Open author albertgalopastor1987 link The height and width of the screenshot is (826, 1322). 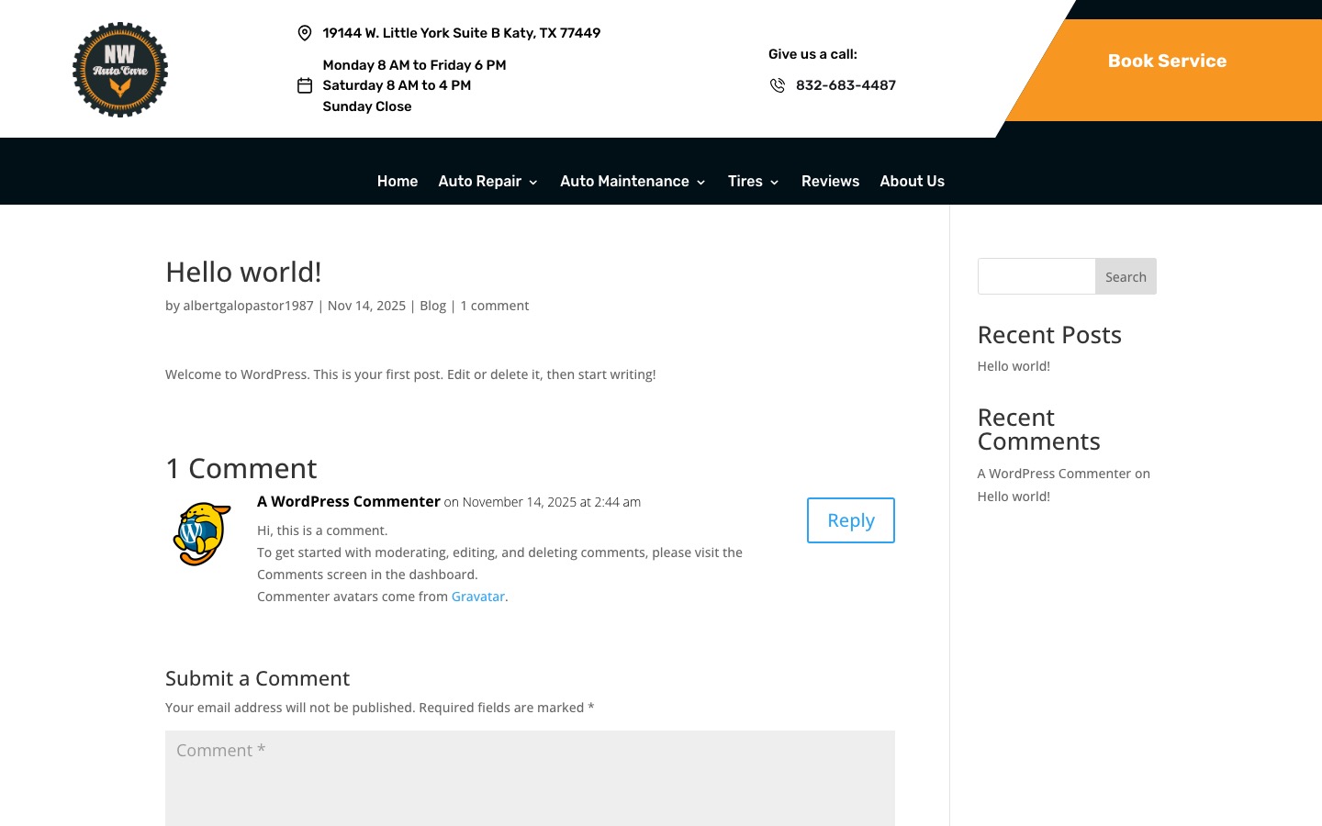click(x=249, y=306)
